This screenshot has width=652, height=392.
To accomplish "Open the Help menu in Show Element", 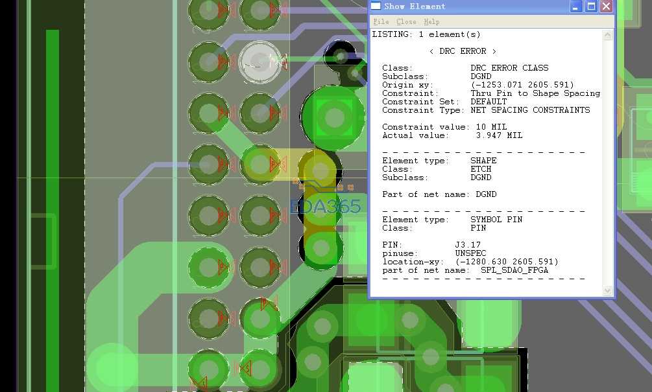I will pyautogui.click(x=431, y=21).
